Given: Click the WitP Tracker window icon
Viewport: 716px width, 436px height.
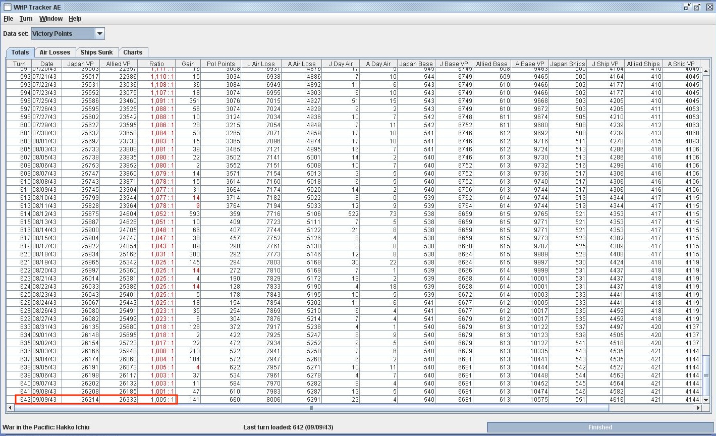Looking at the screenshot, I should point(7,7).
